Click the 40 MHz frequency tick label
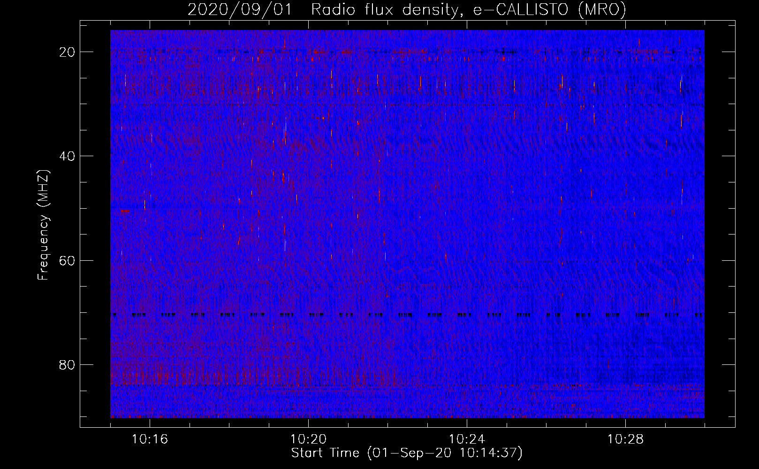 (x=67, y=156)
